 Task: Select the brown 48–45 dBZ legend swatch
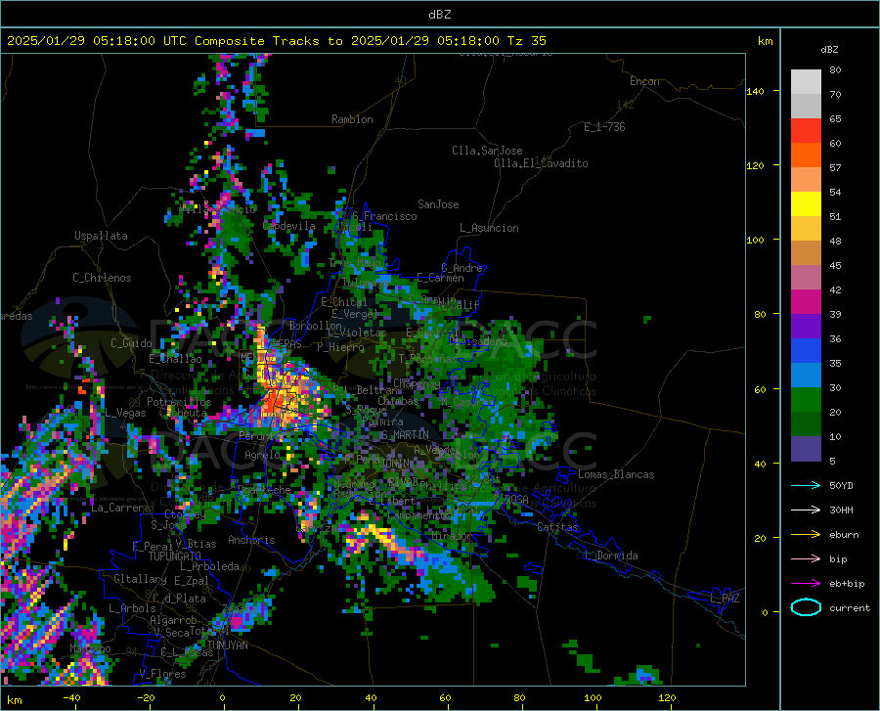click(x=806, y=252)
